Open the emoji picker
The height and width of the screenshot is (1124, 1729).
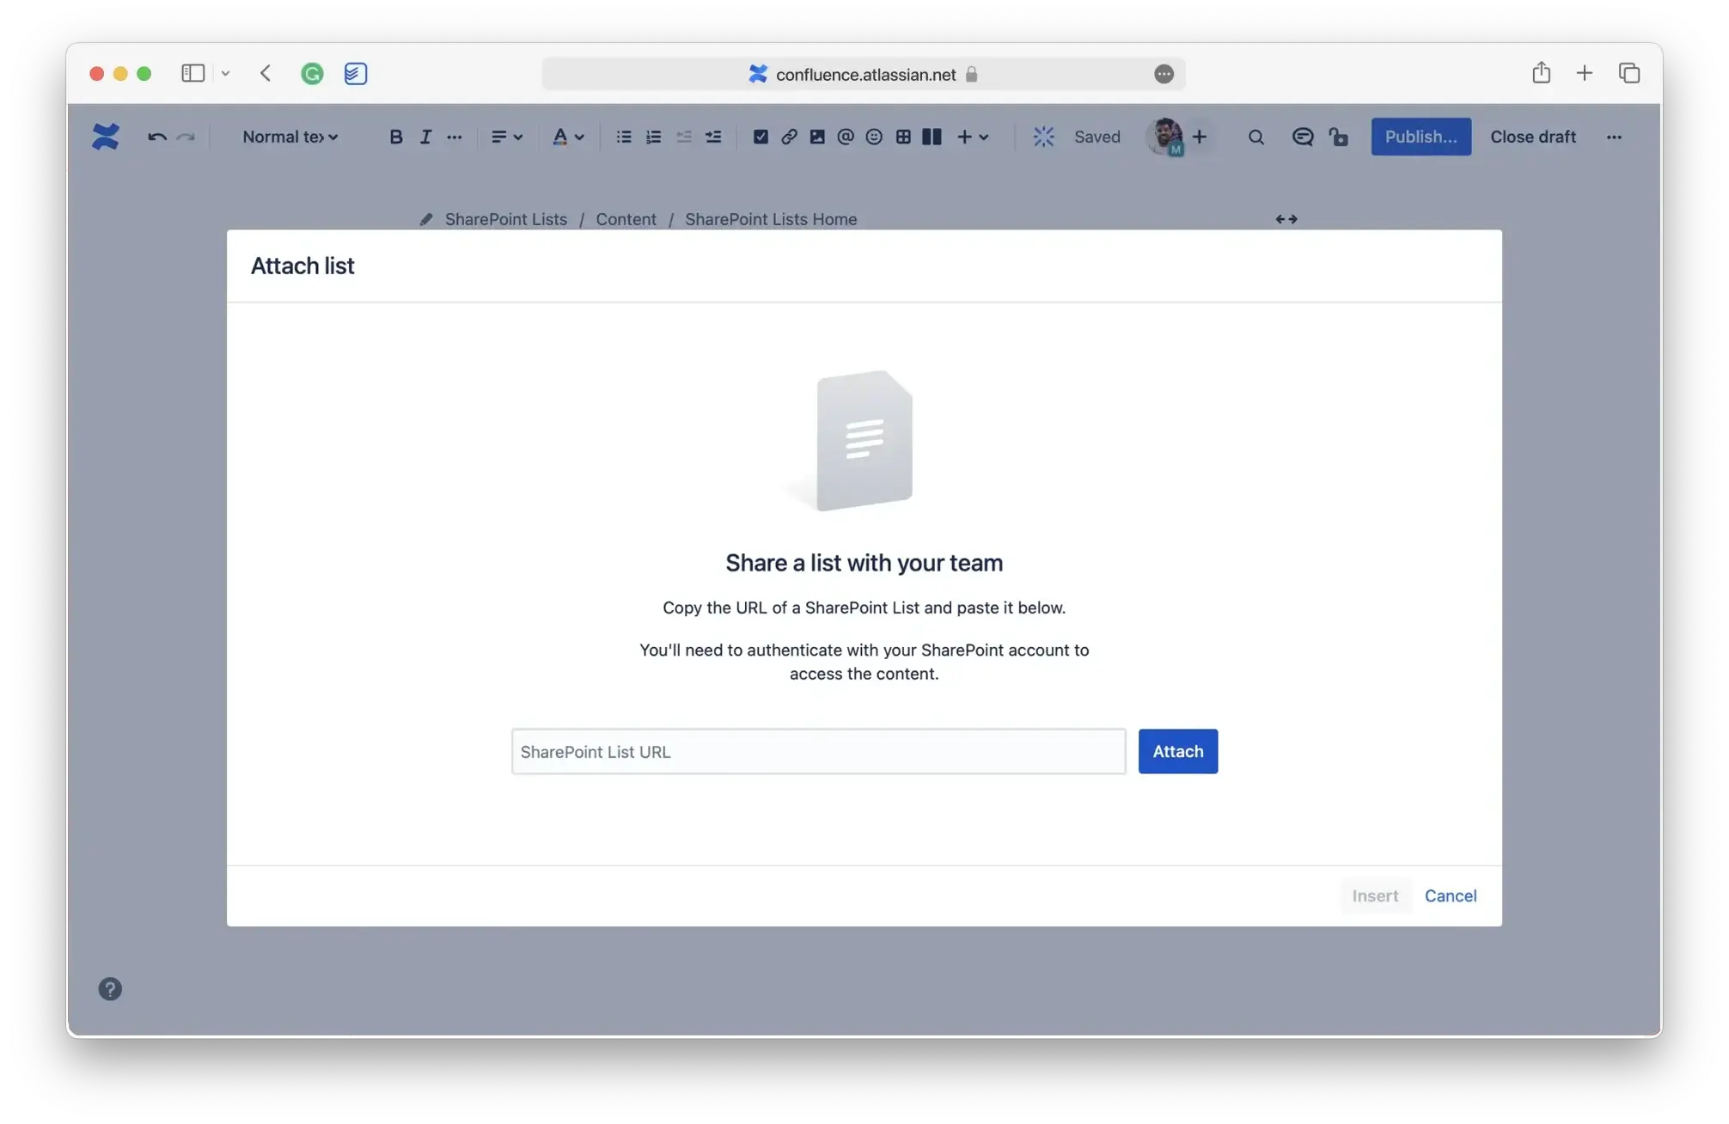tap(874, 137)
